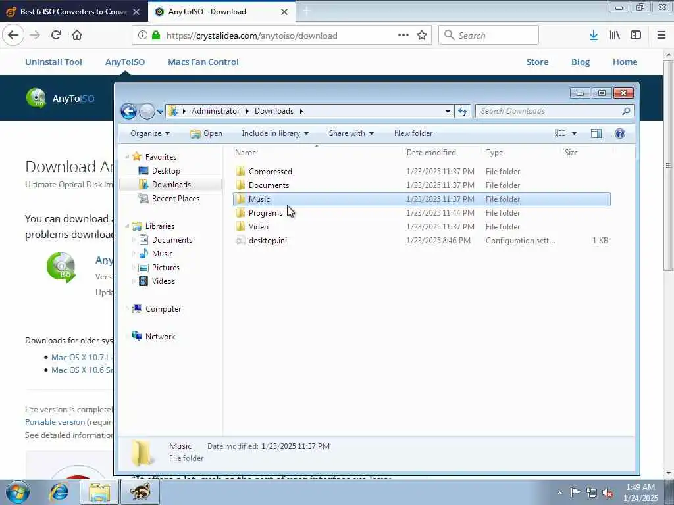Mute volume icon in system tray
The image size is (674, 505).
click(608, 493)
